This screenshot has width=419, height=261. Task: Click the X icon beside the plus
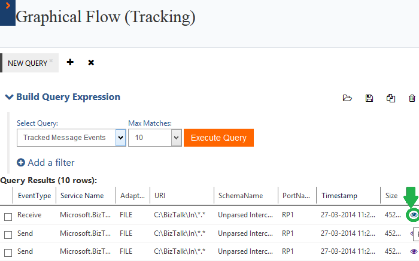pos(91,62)
